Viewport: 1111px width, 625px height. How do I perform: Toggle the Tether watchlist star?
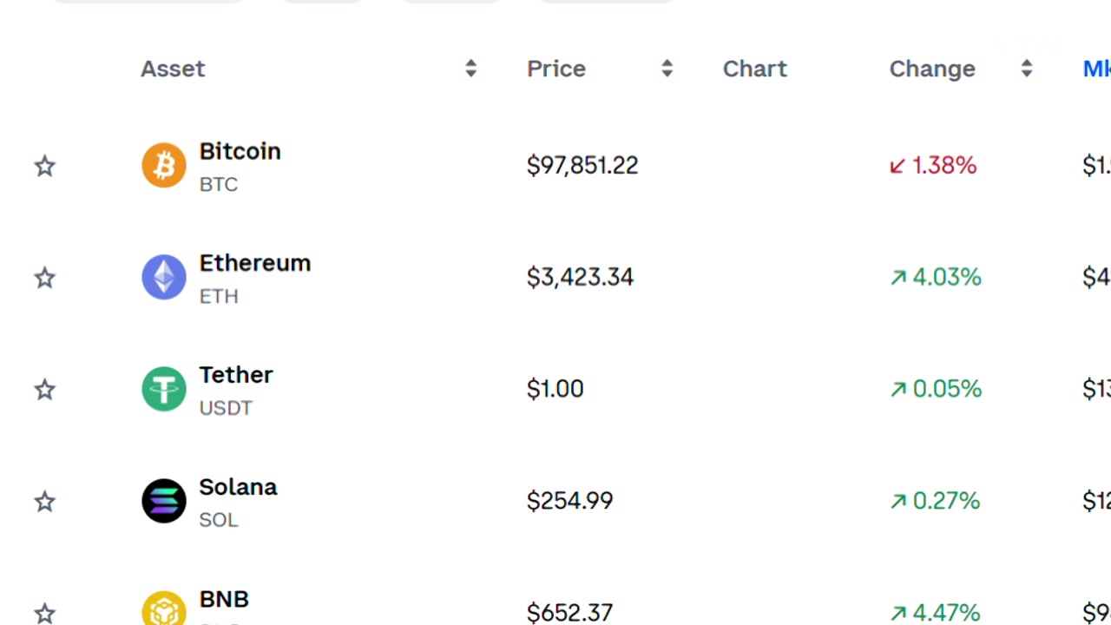coord(45,390)
